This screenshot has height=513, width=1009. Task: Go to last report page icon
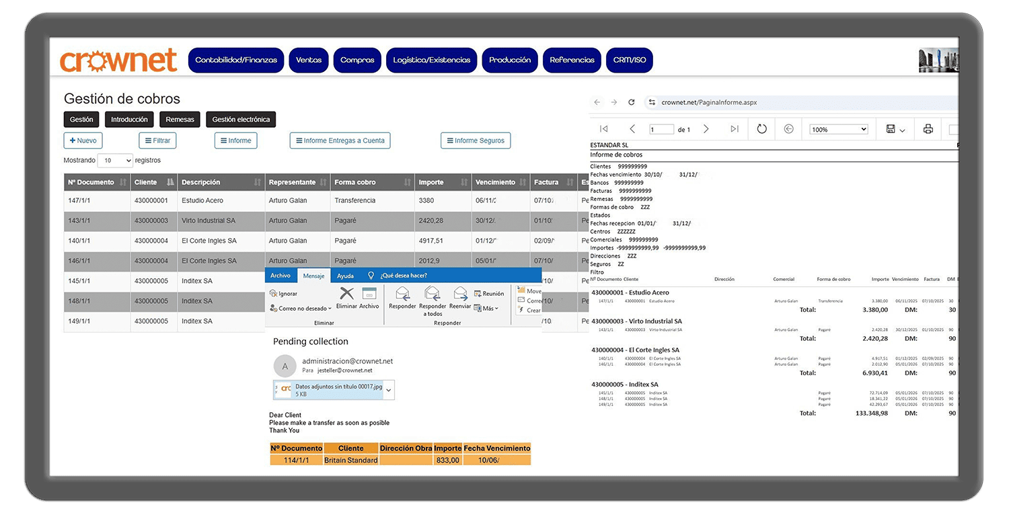pyautogui.click(x=734, y=129)
